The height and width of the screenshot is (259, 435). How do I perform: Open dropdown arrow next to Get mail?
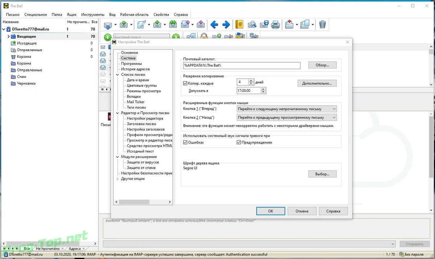click(x=116, y=25)
